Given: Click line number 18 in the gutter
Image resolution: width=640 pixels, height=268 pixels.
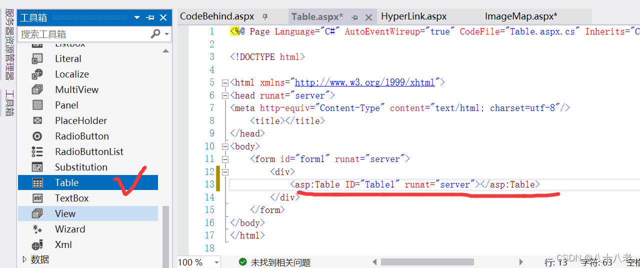Looking at the screenshot, I should 209,248.
